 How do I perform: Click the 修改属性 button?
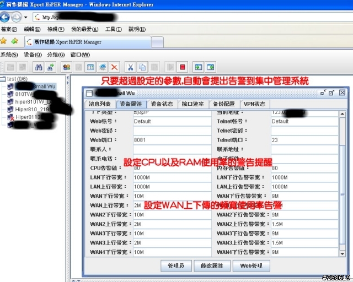[x=212, y=266]
